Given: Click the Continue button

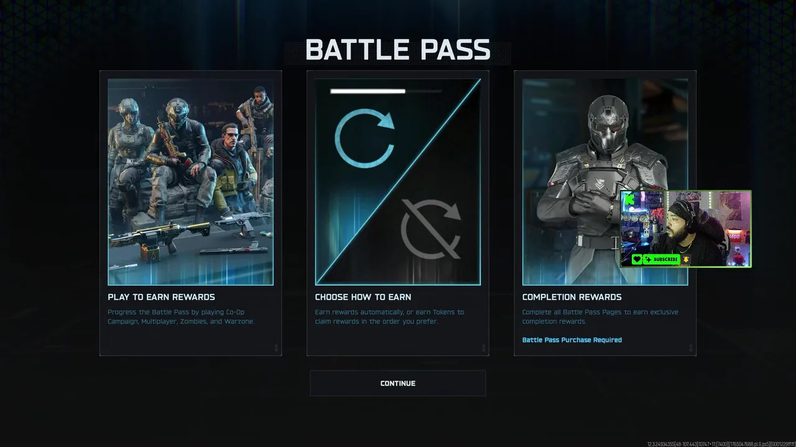Looking at the screenshot, I should click(x=398, y=383).
